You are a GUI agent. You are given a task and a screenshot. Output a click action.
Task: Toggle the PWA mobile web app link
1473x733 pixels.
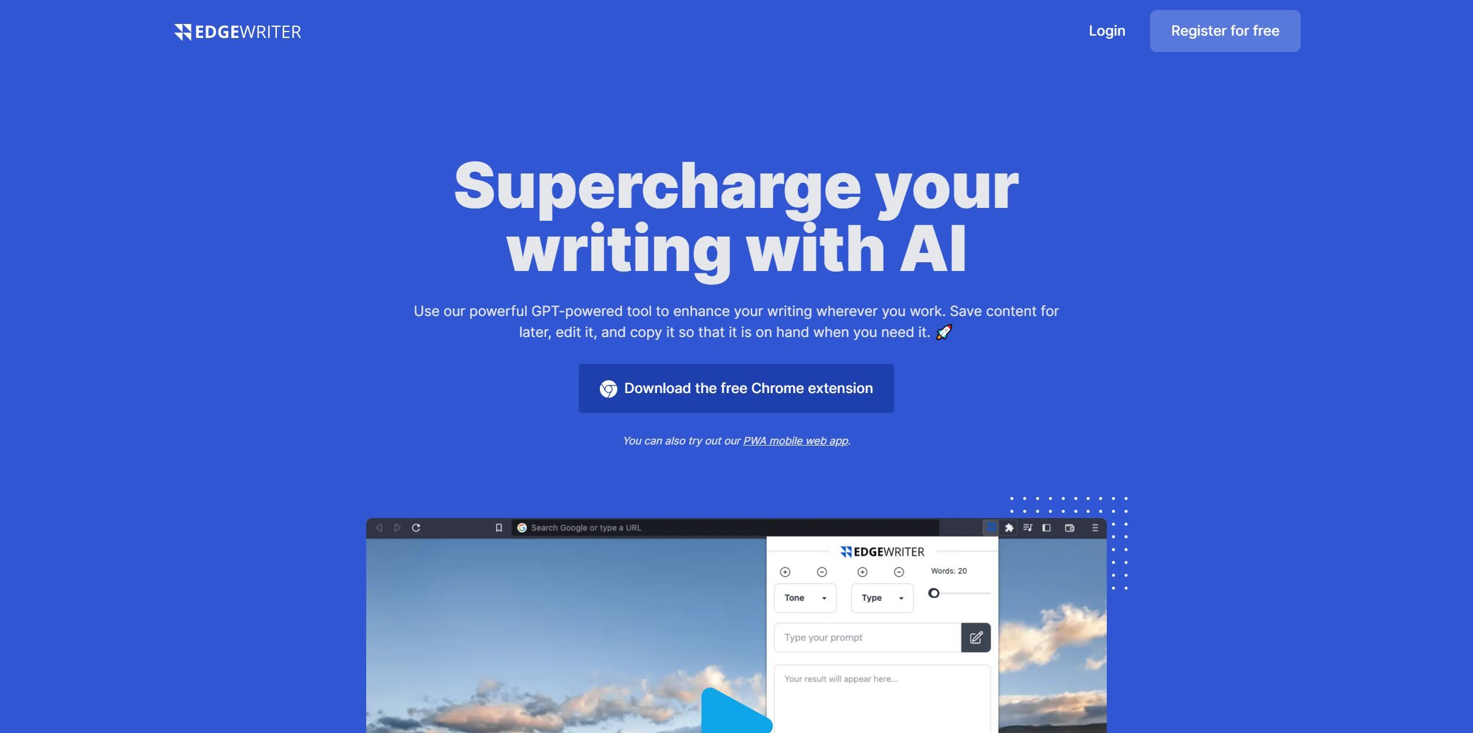click(795, 441)
